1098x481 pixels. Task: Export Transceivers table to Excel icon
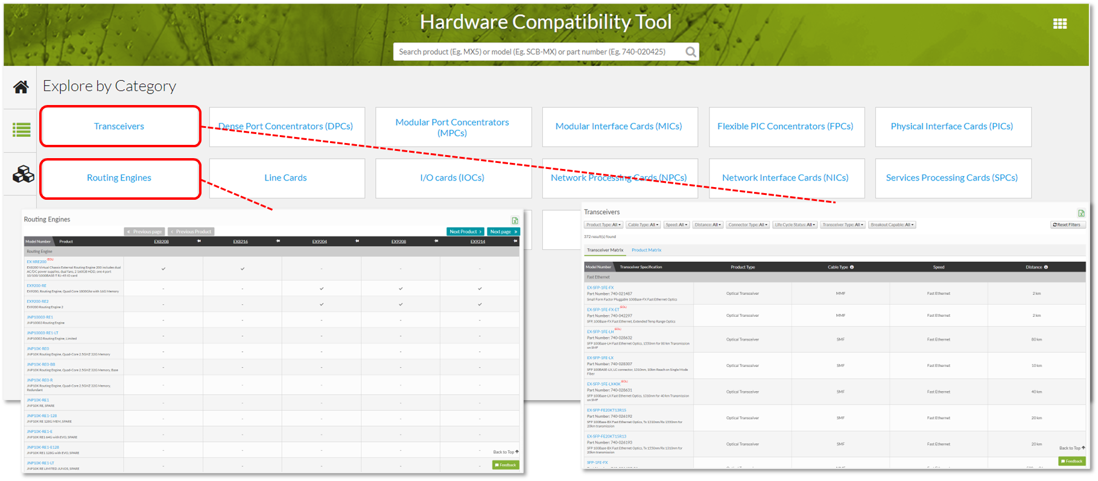click(1081, 213)
